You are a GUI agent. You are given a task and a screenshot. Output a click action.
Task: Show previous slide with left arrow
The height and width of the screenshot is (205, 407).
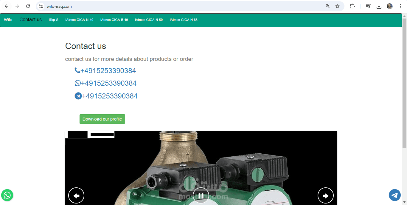(76, 196)
